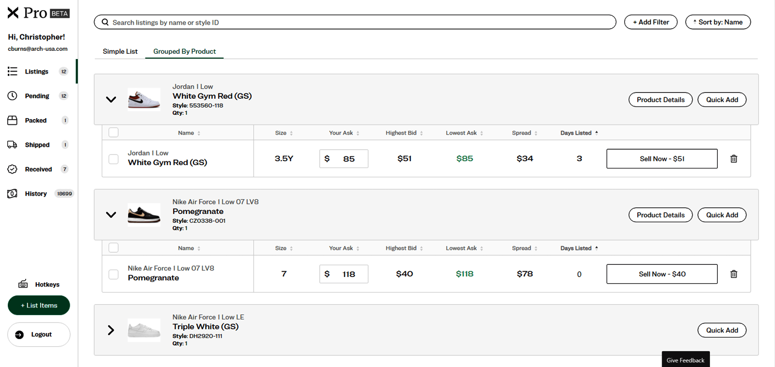Switch to the Simple List tab
Image resolution: width=775 pixels, height=367 pixels.
coord(120,51)
